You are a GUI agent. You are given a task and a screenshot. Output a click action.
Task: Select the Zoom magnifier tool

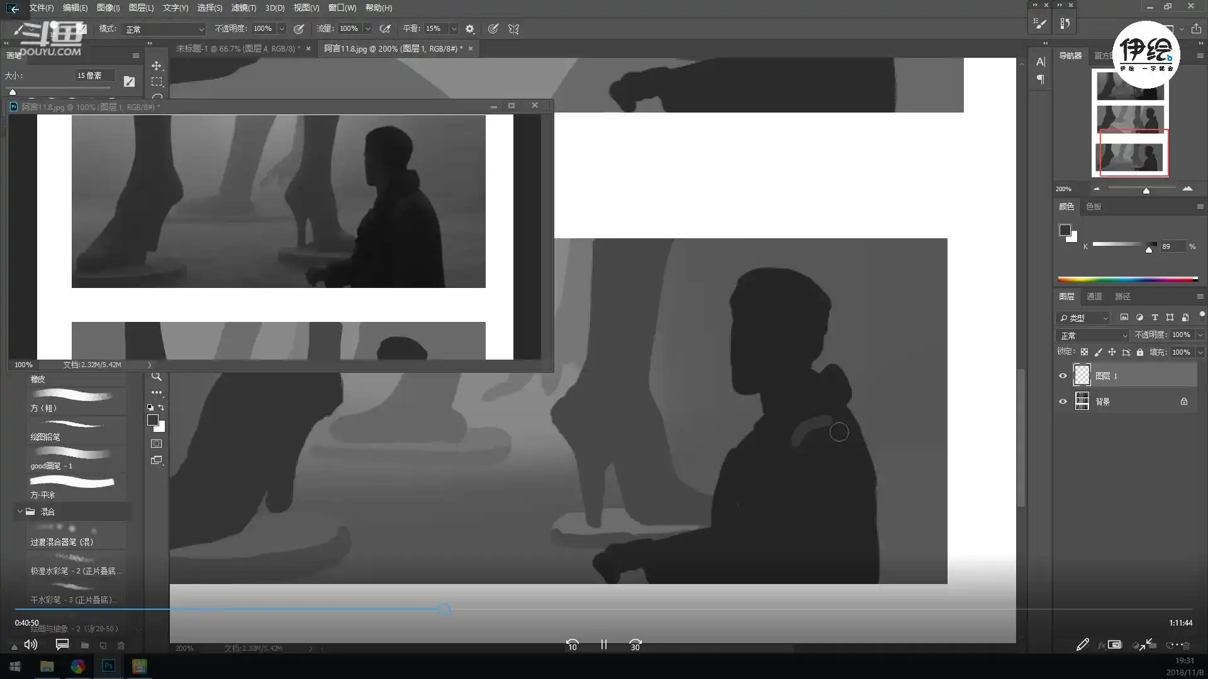(156, 377)
